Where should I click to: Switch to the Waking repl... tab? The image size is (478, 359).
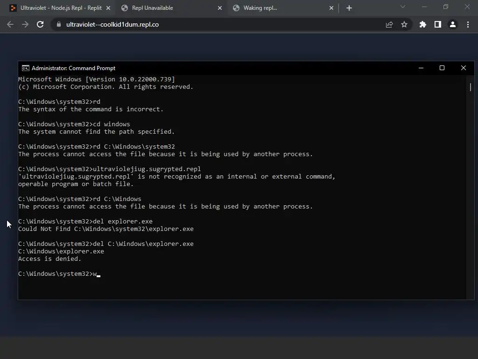coord(282,8)
